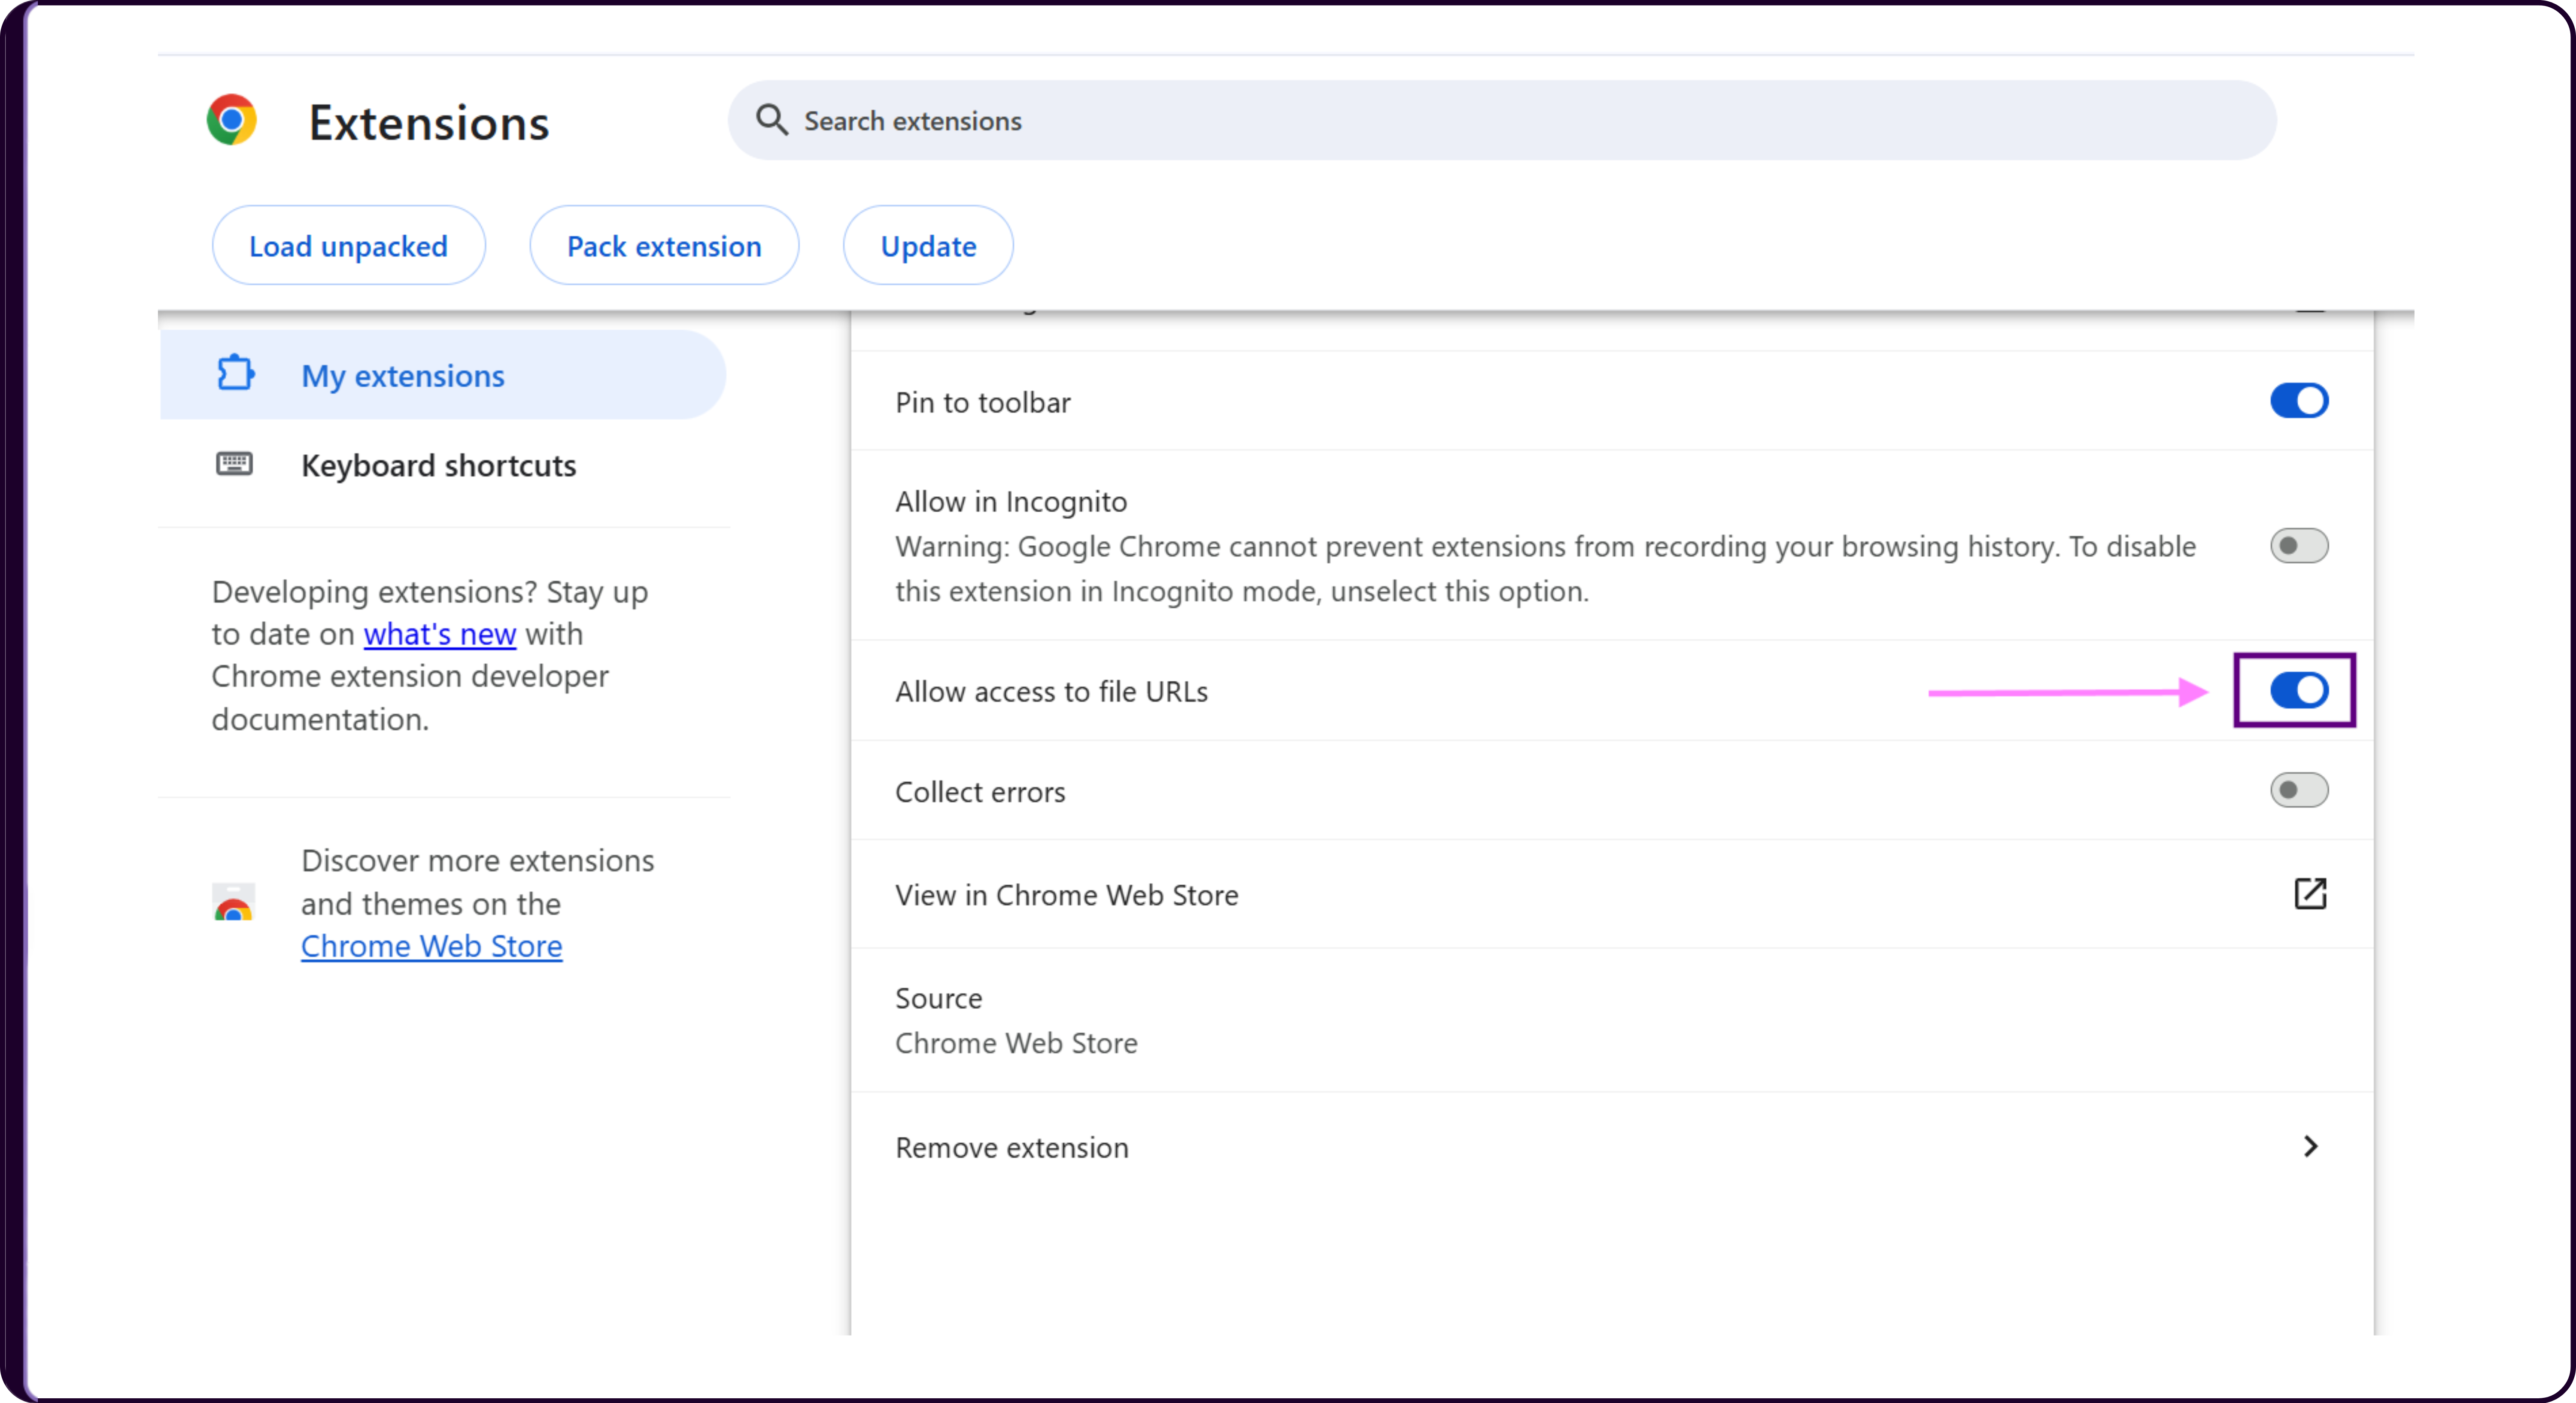Click the Collect errors label
The image size is (2576, 1403).
click(x=980, y=792)
